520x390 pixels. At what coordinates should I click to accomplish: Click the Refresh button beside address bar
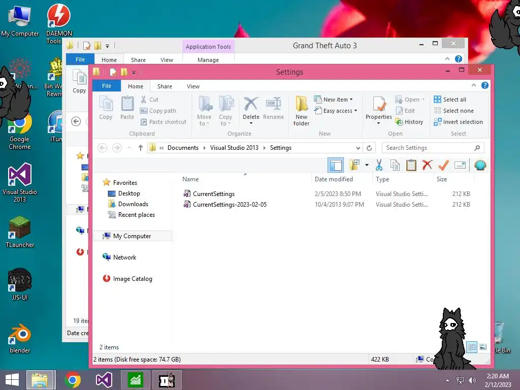tap(369, 148)
